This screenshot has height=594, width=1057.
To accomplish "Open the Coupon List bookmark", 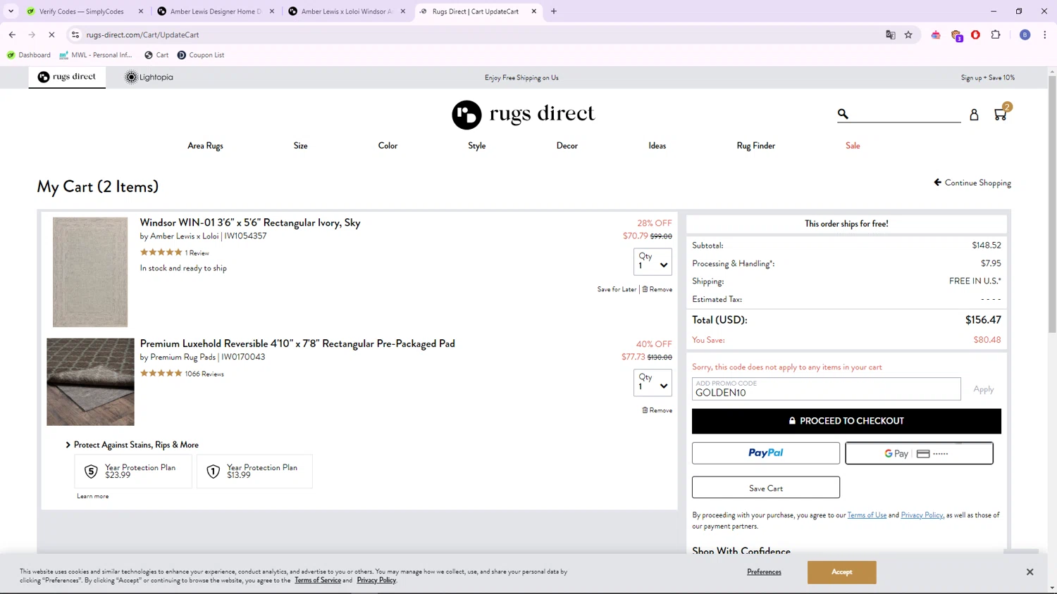I will [x=201, y=55].
